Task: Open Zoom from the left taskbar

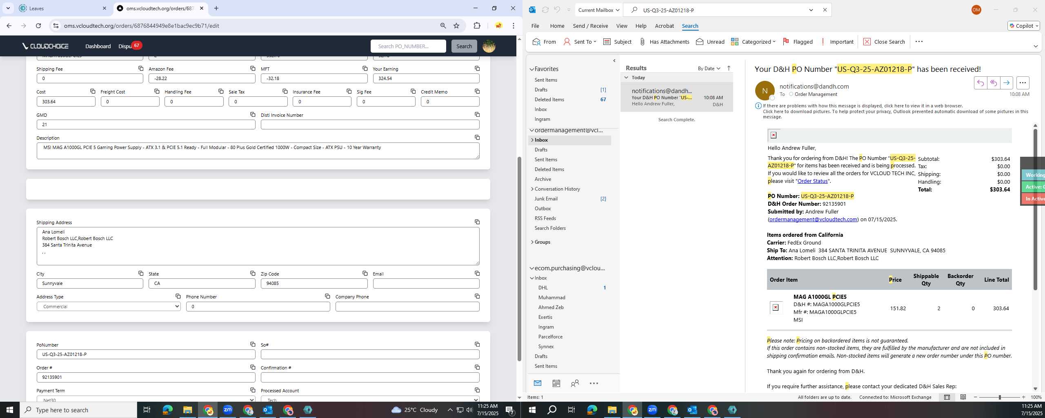Action: [x=228, y=410]
